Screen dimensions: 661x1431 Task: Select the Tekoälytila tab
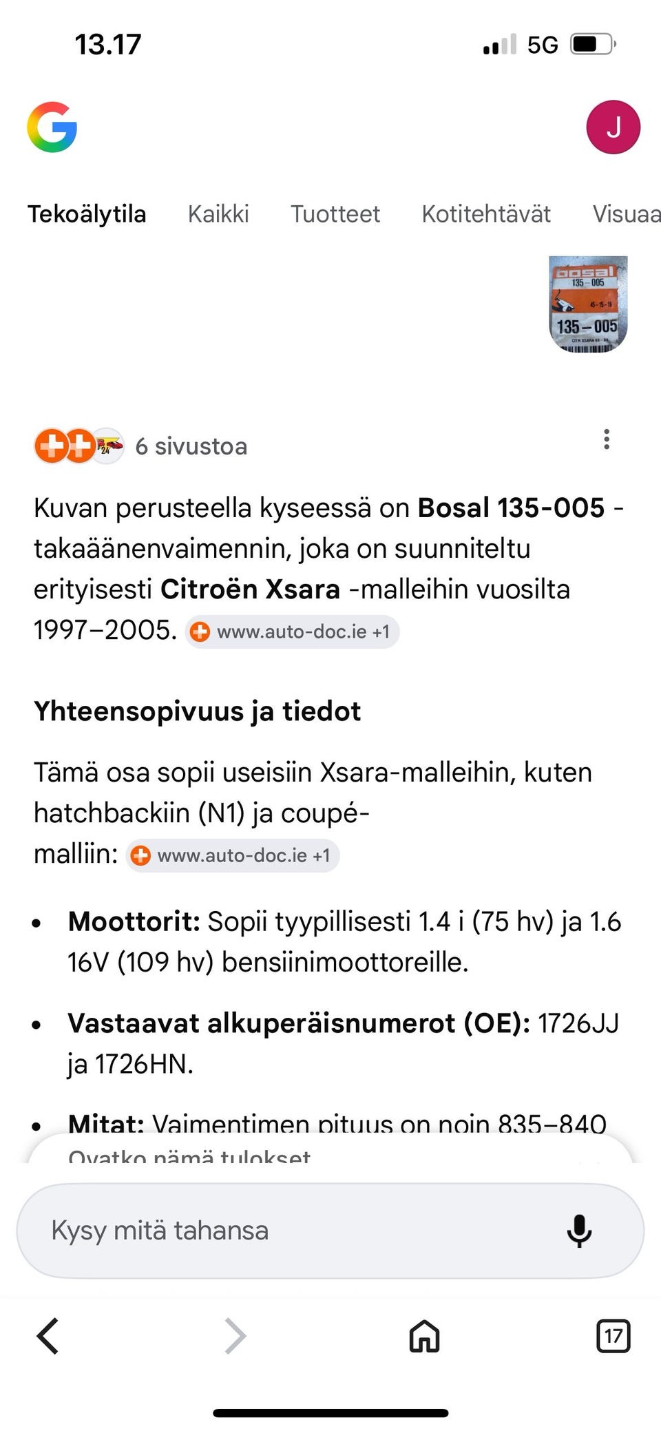click(x=87, y=214)
